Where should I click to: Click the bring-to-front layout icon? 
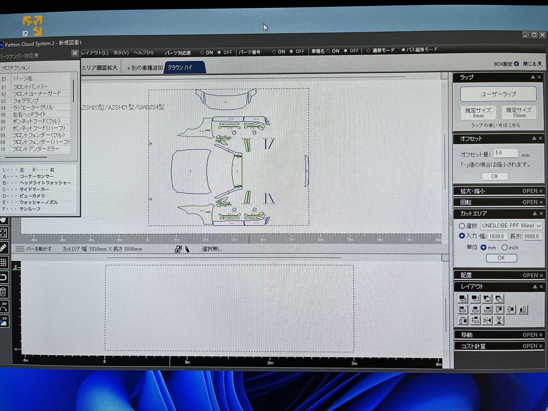pyautogui.click(x=463, y=299)
